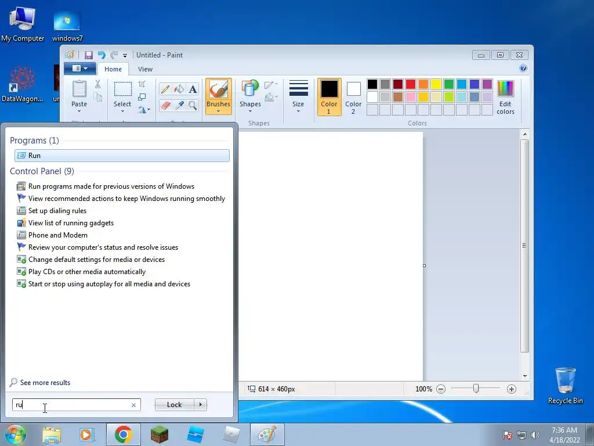Open the Edit colors dialog
This screenshot has width=594, height=446.
tap(505, 97)
